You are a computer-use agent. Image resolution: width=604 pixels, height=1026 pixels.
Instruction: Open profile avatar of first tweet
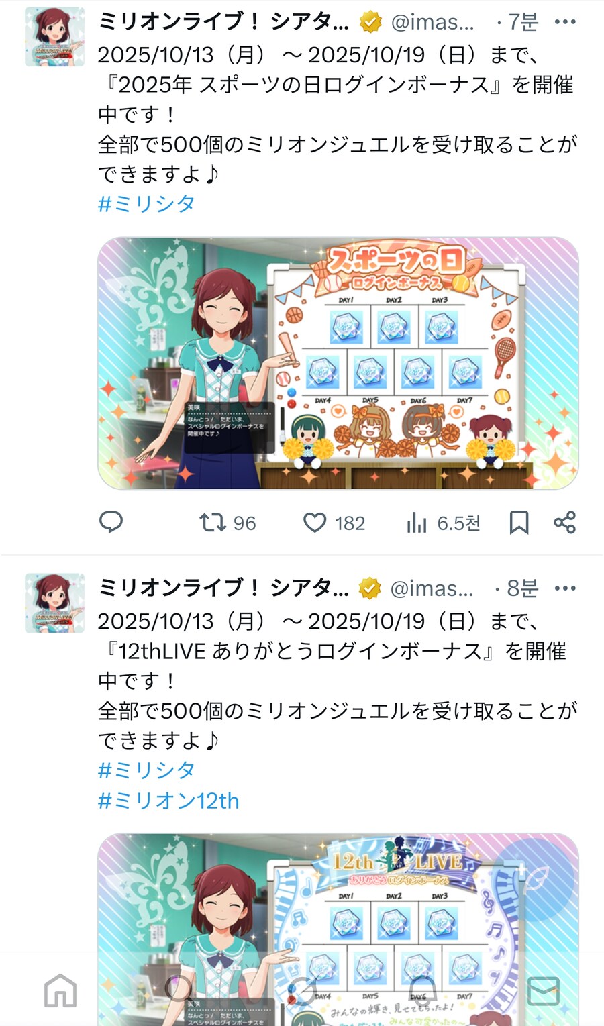pyautogui.click(x=54, y=37)
